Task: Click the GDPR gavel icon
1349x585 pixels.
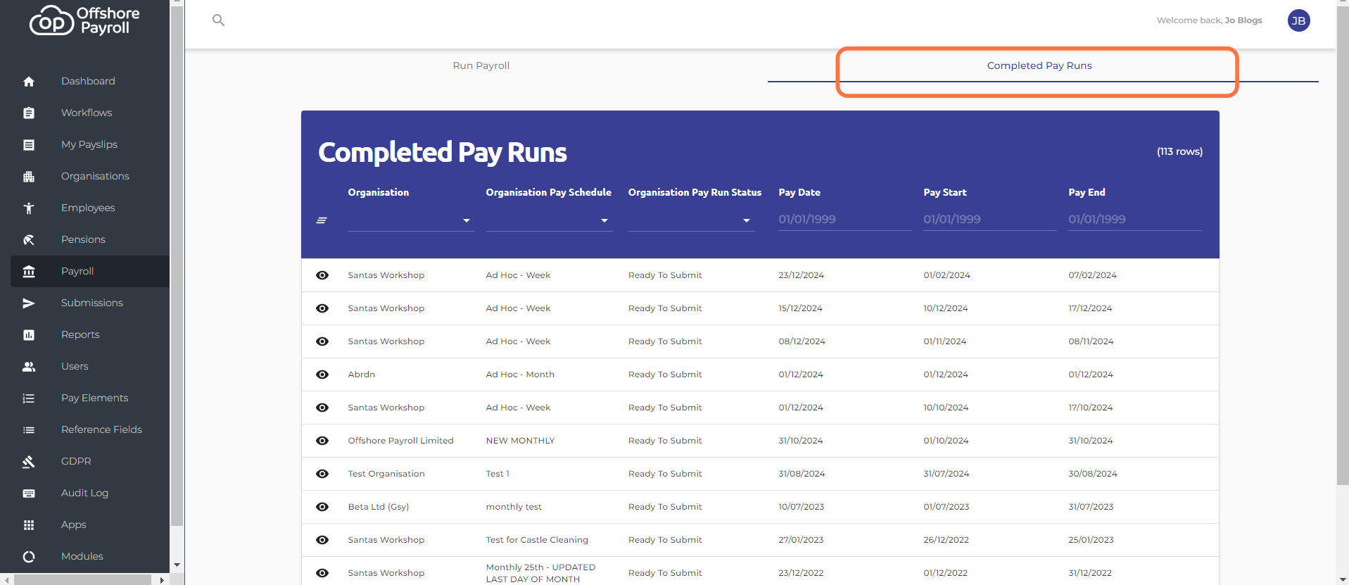Action: coord(29,462)
